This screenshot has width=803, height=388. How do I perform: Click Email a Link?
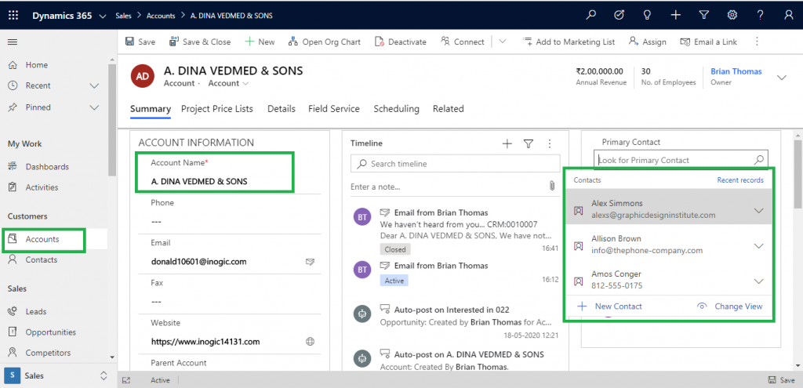[708, 42]
